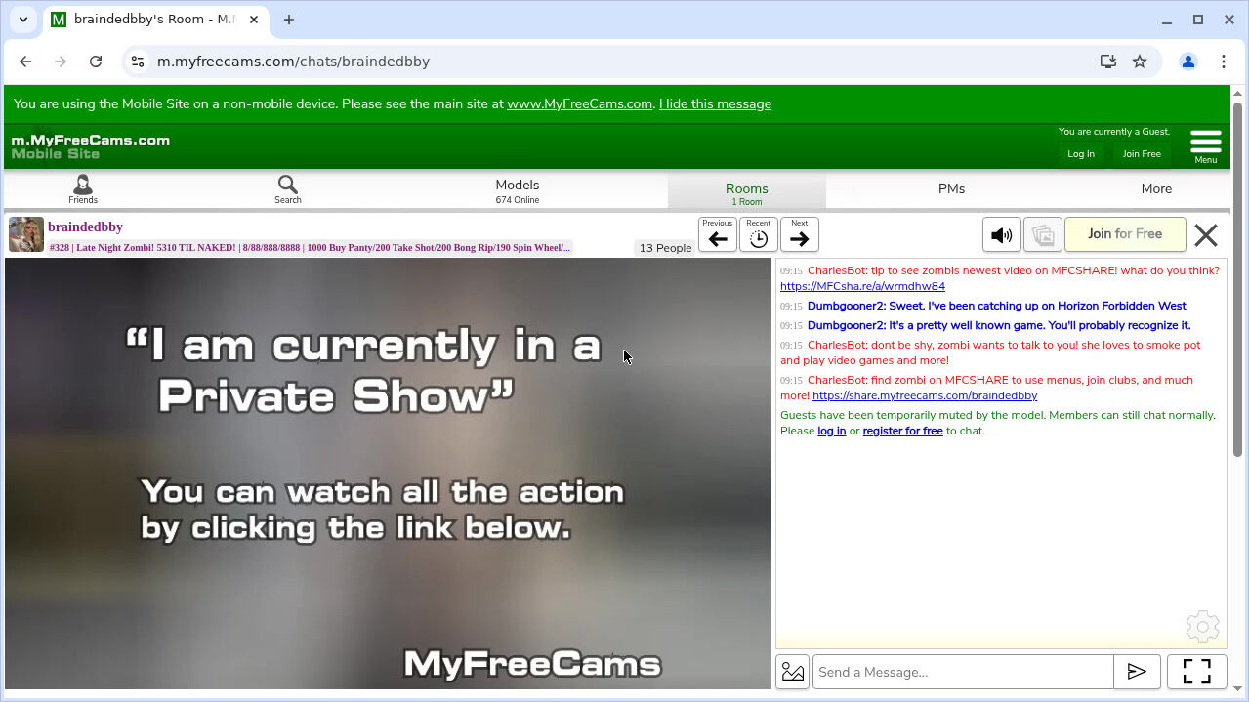Screen dimensions: 1249x702
Task: Open chat settings gear icon
Action: pyautogui.click(x=1203, y=627)
